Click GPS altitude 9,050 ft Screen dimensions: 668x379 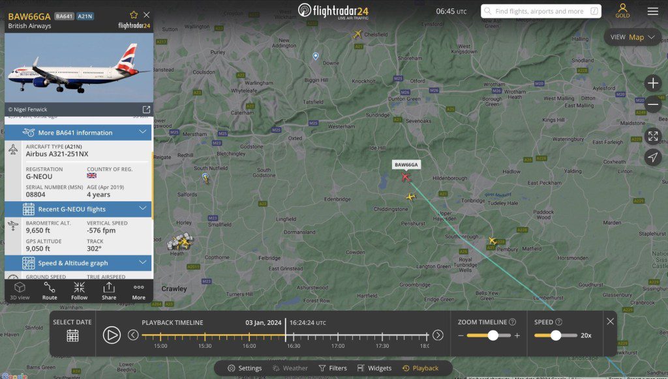38,248
